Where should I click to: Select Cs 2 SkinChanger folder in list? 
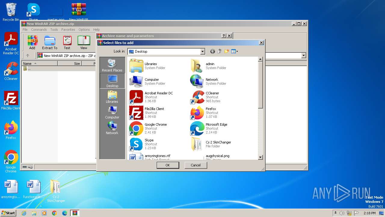pos(211,144)
